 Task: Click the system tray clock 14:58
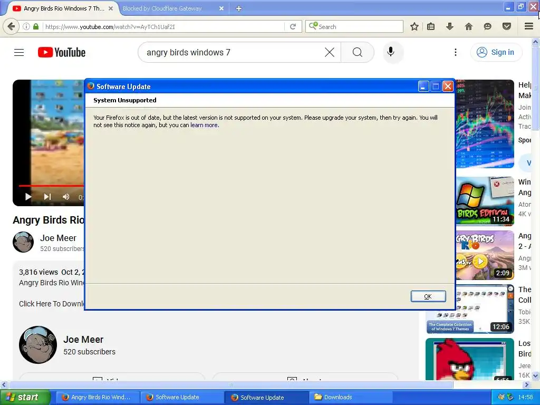pyautogui.click(x=526, y=397)
